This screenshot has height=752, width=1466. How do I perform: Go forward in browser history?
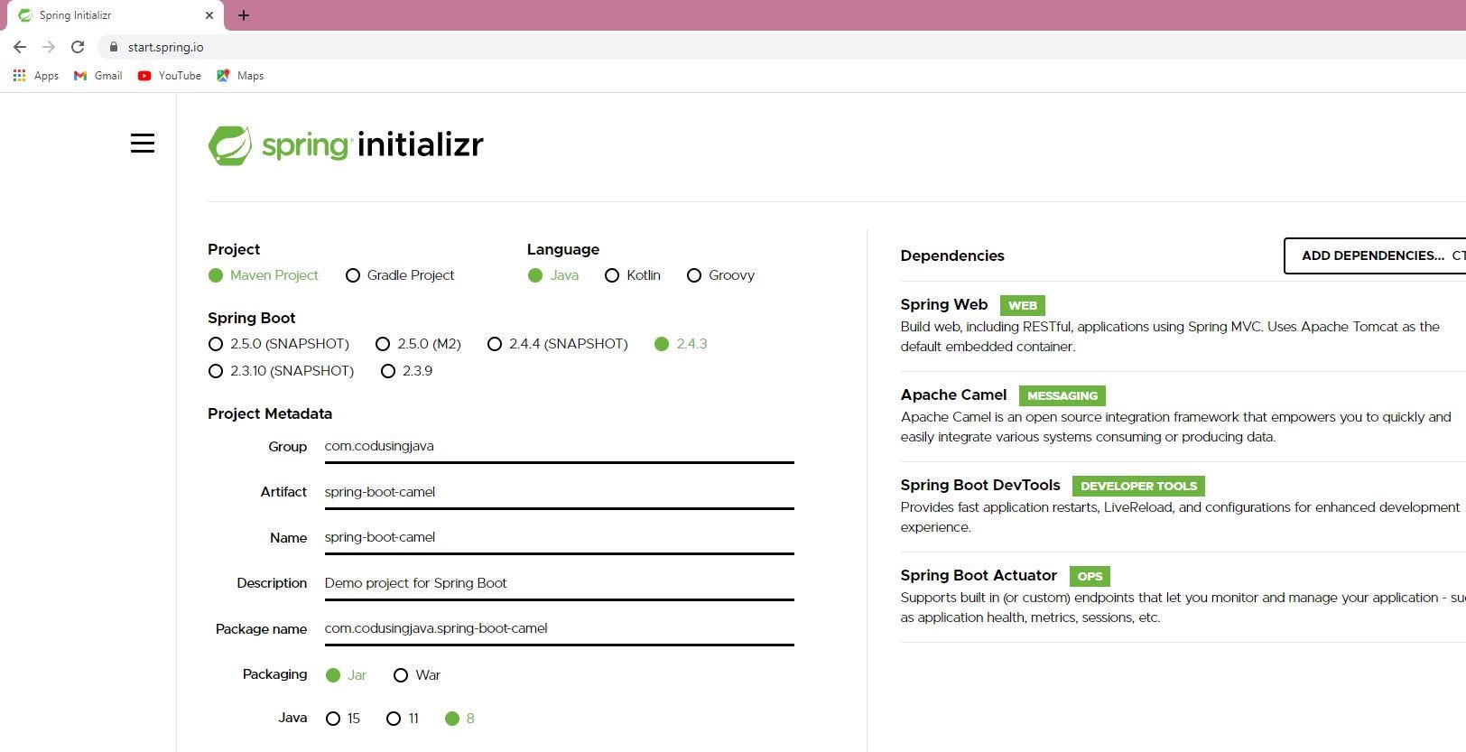tap(49, 47)
